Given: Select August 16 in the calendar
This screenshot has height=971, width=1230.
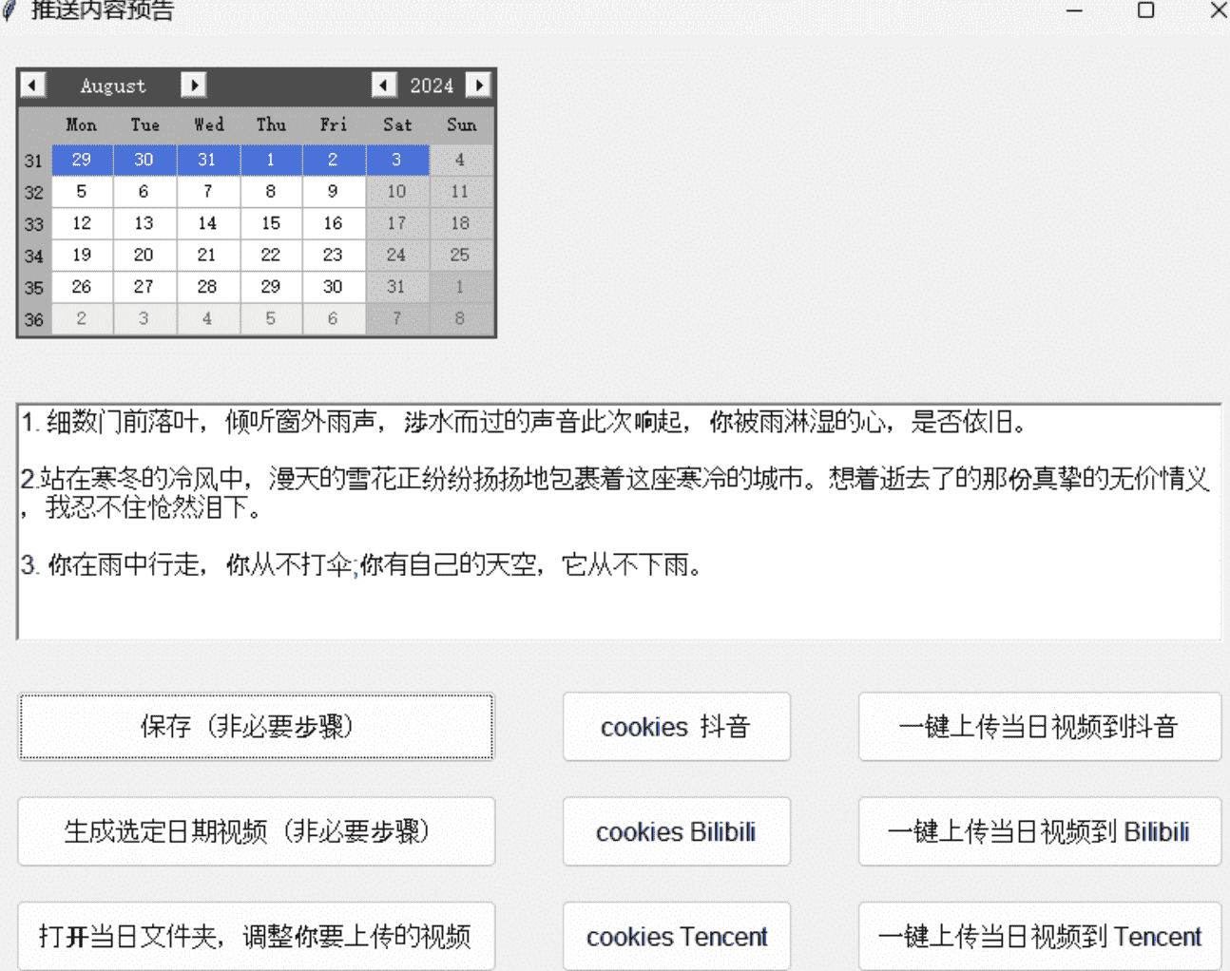Looking at the screenshot, I should (334, 223).
